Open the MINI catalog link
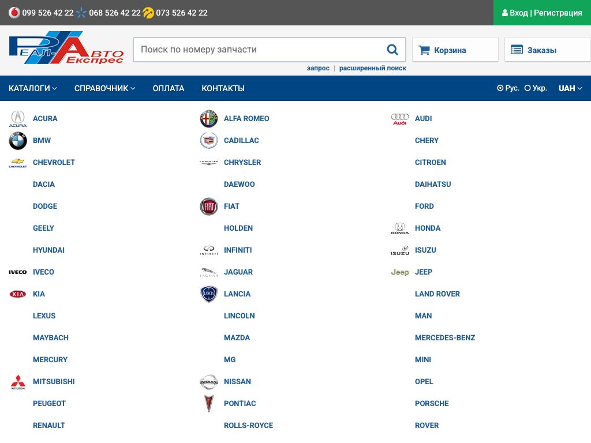The width and height of the screenshot is (591, 443). tap(422, 360)
